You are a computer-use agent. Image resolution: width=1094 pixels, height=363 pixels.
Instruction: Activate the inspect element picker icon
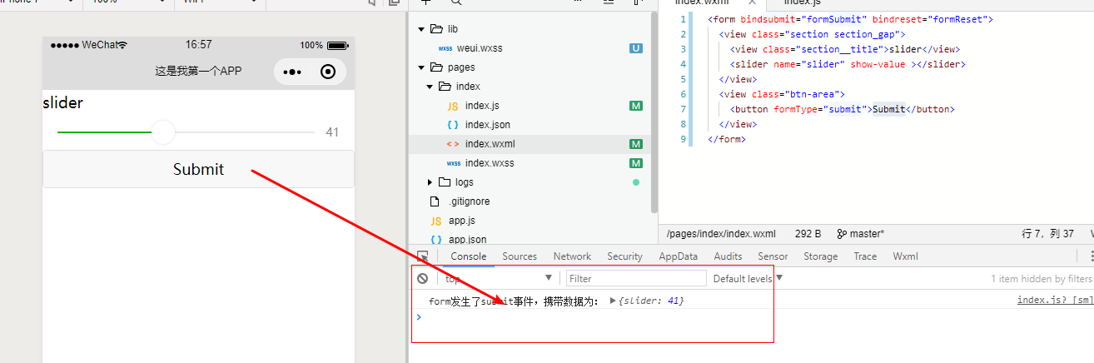point(423,256)
